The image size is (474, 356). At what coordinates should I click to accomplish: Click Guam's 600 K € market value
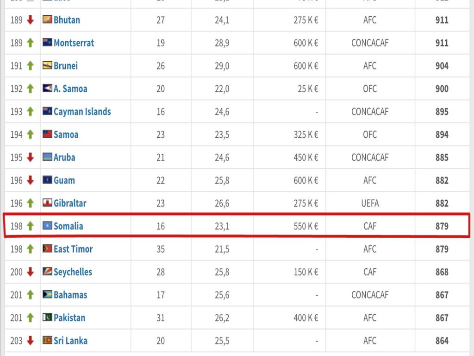(x=306, y=180)
